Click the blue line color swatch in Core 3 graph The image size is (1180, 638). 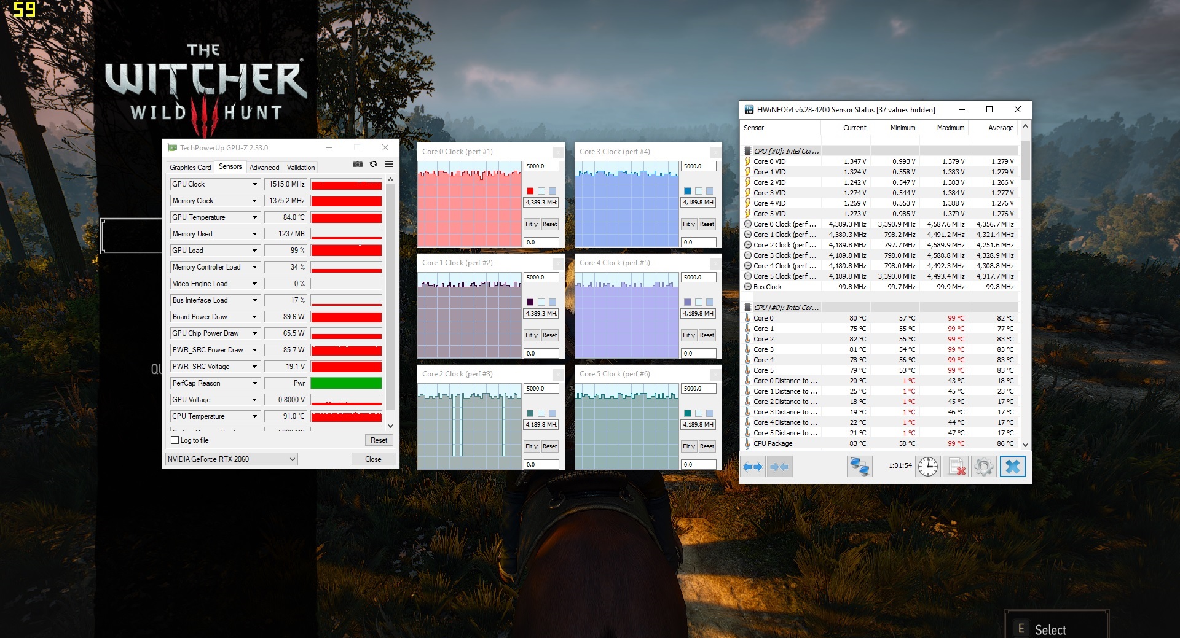tap(687, 191)
